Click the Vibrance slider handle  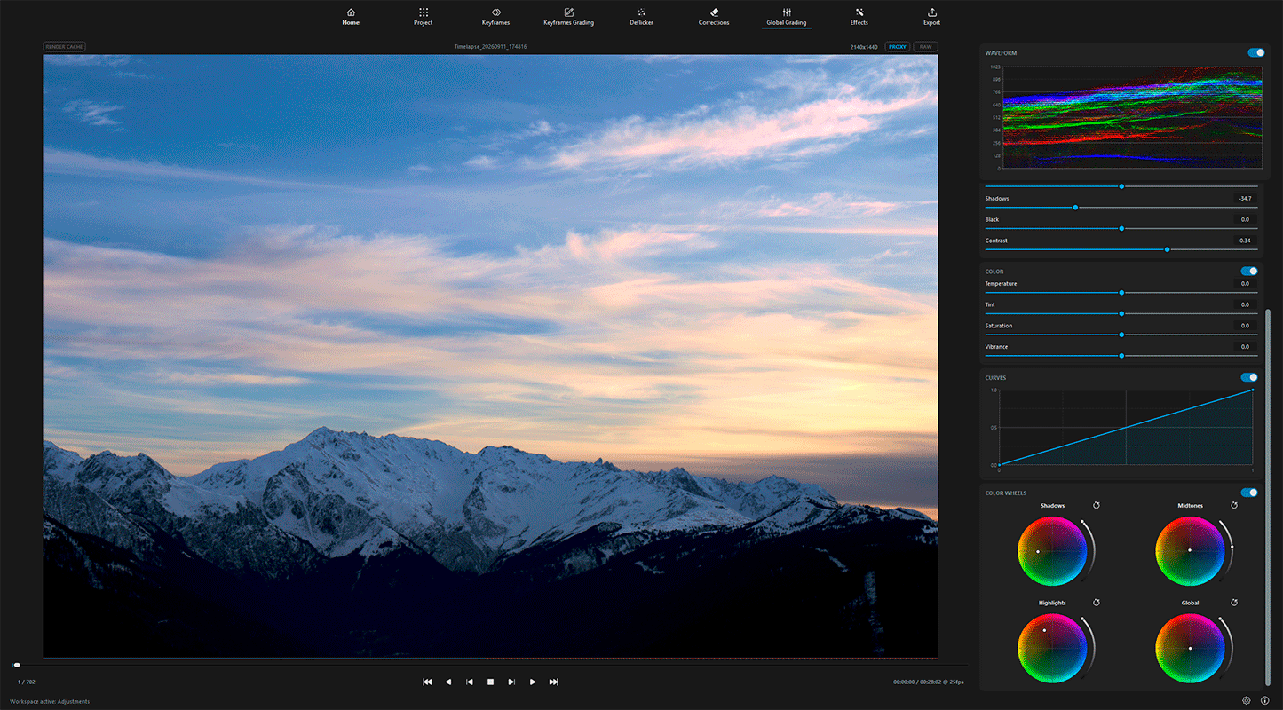point(1121,356)
